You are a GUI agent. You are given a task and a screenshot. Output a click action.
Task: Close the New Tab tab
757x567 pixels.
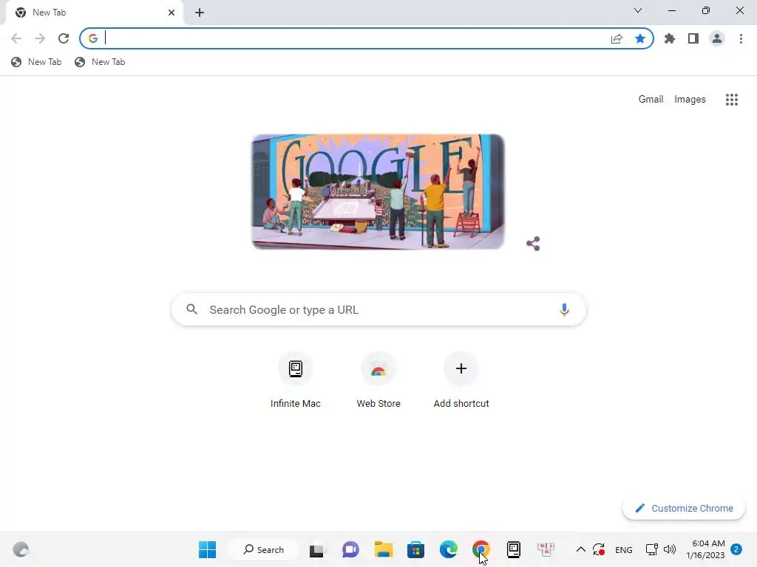pyautogui.click(x=172, y=13)
